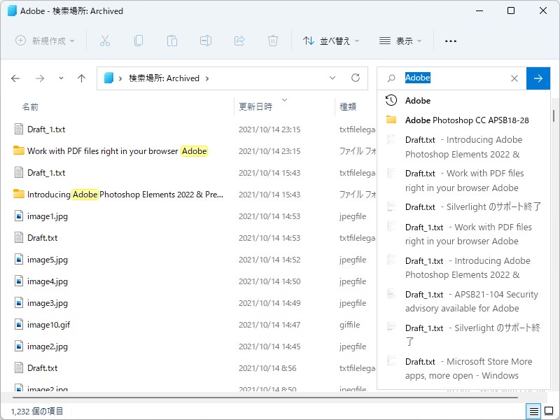The width and height of the screenshot is (560, 420).
Task: Switch to details view icon in status bar
Action: coord(534,412)
